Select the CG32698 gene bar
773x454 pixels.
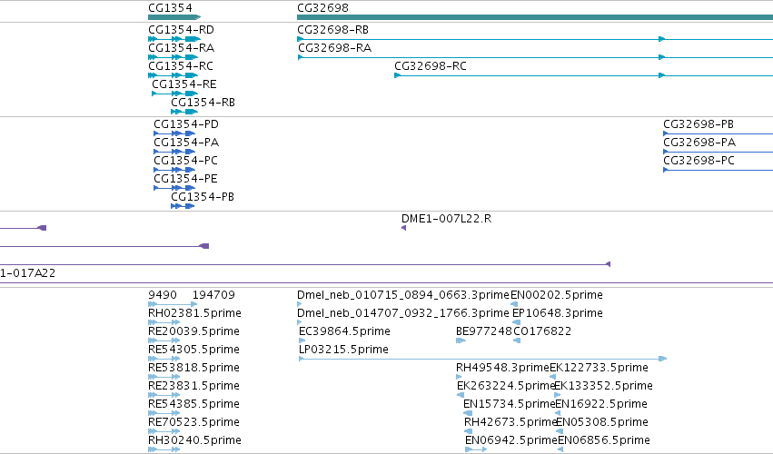pos(535,17)
